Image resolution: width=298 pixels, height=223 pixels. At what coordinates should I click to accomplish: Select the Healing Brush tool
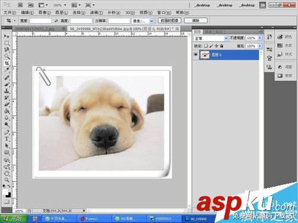click(x=7, y=77)
